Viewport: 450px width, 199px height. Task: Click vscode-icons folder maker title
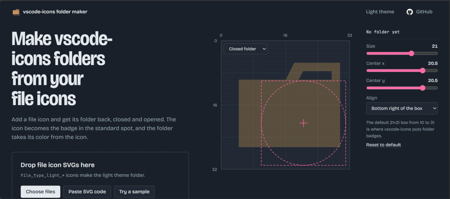55,12
